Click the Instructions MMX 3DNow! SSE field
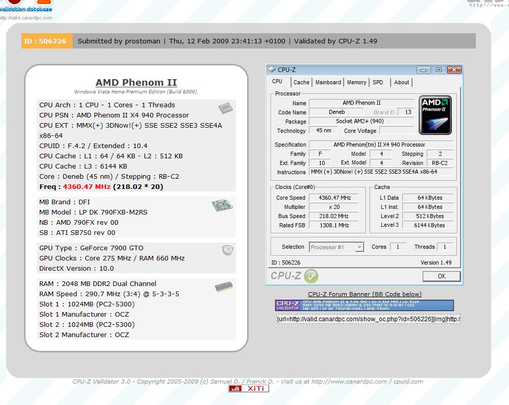Viewport: 509px width, 405px height. pos(381,172)
